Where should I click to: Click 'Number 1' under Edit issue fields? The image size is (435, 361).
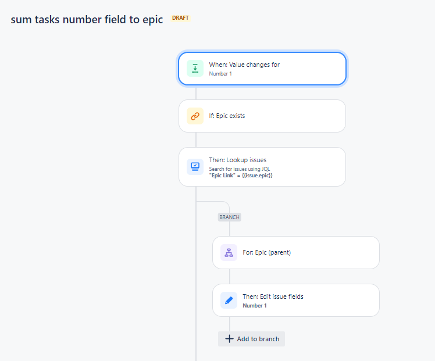(254, 306)
